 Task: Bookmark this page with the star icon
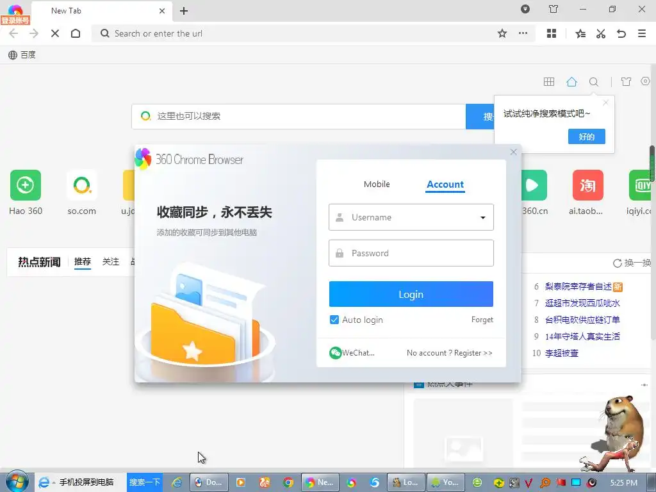pyautogui.click(x=502, y=33)
